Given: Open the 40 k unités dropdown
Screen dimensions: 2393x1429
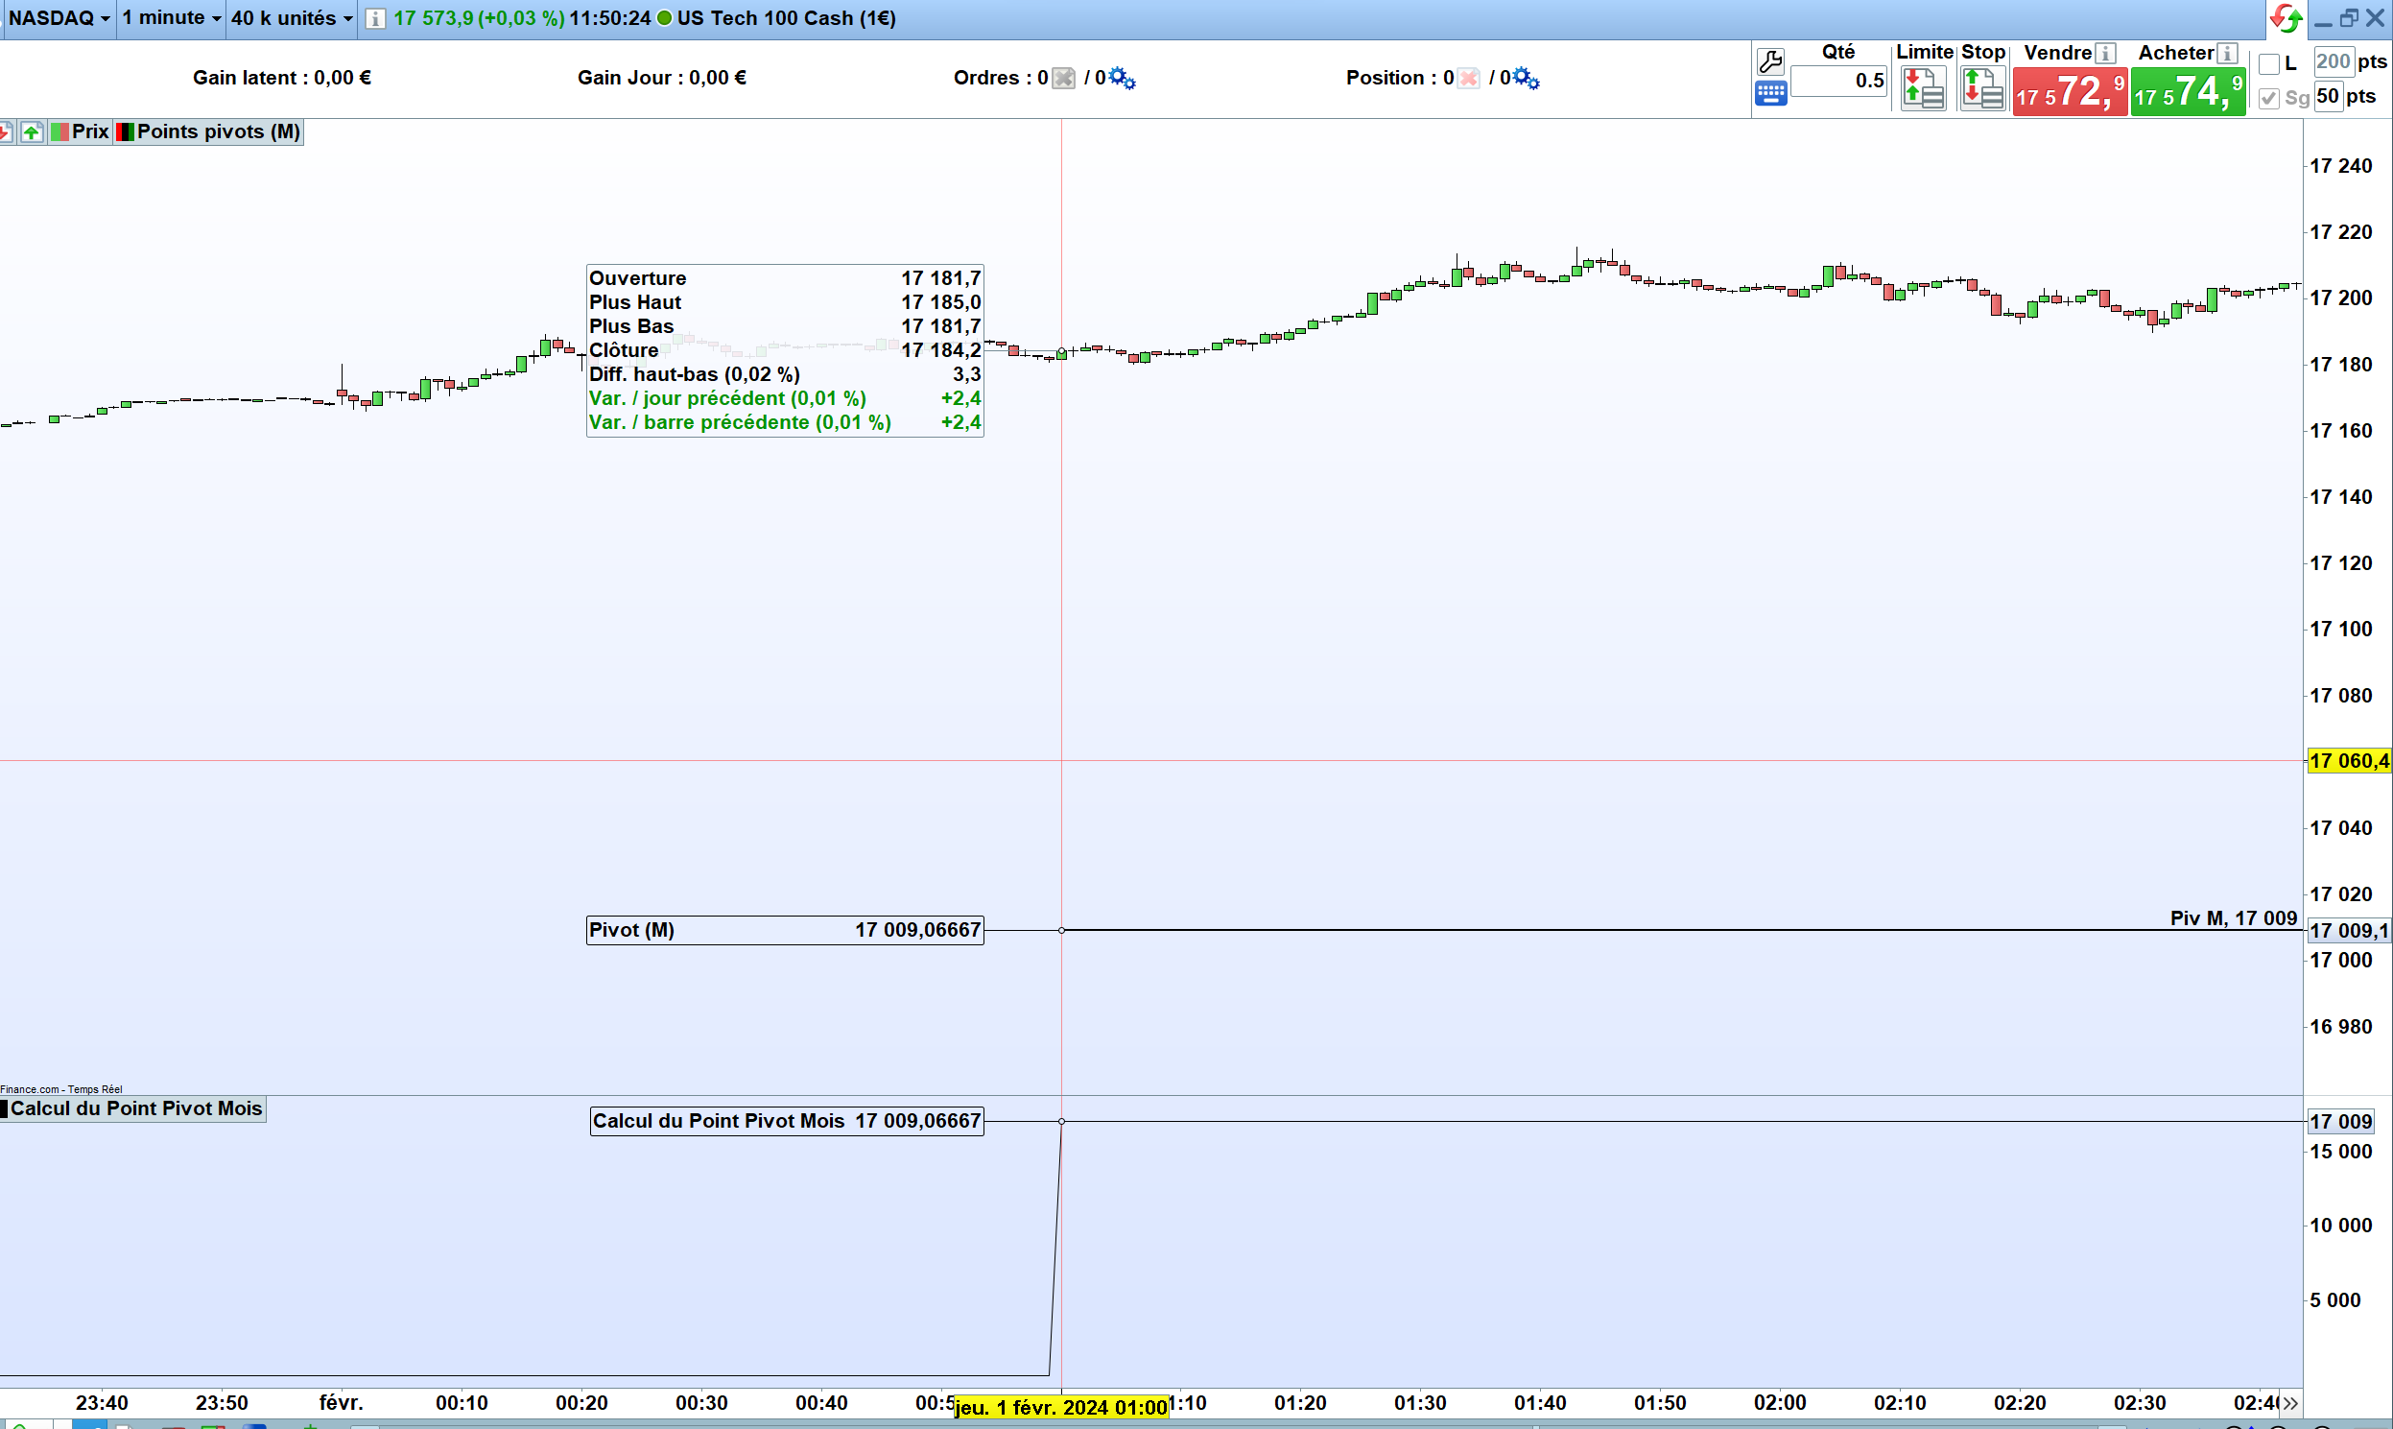Looking at the screenshot, I should coord(292,18).
